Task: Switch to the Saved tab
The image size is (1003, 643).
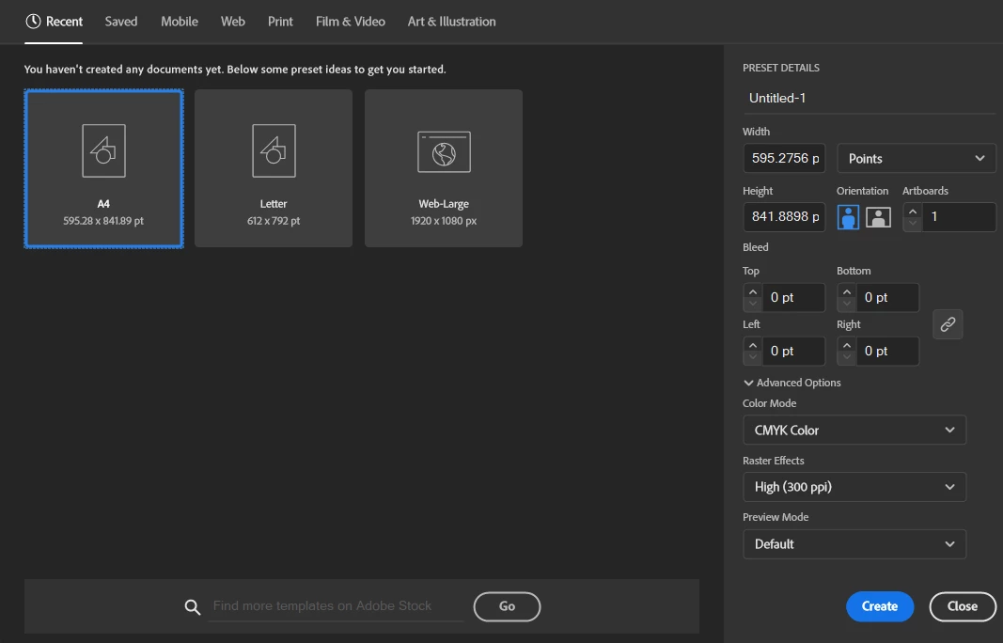Action: (x=121, y=21)
